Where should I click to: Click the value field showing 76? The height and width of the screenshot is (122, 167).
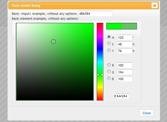pos(125,51)
